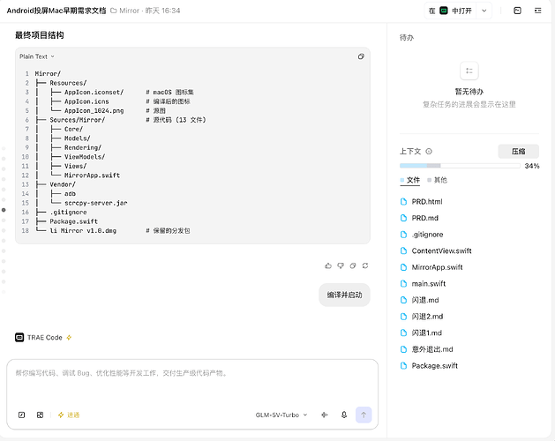Open 闪退1.md file

click(421, 333)
